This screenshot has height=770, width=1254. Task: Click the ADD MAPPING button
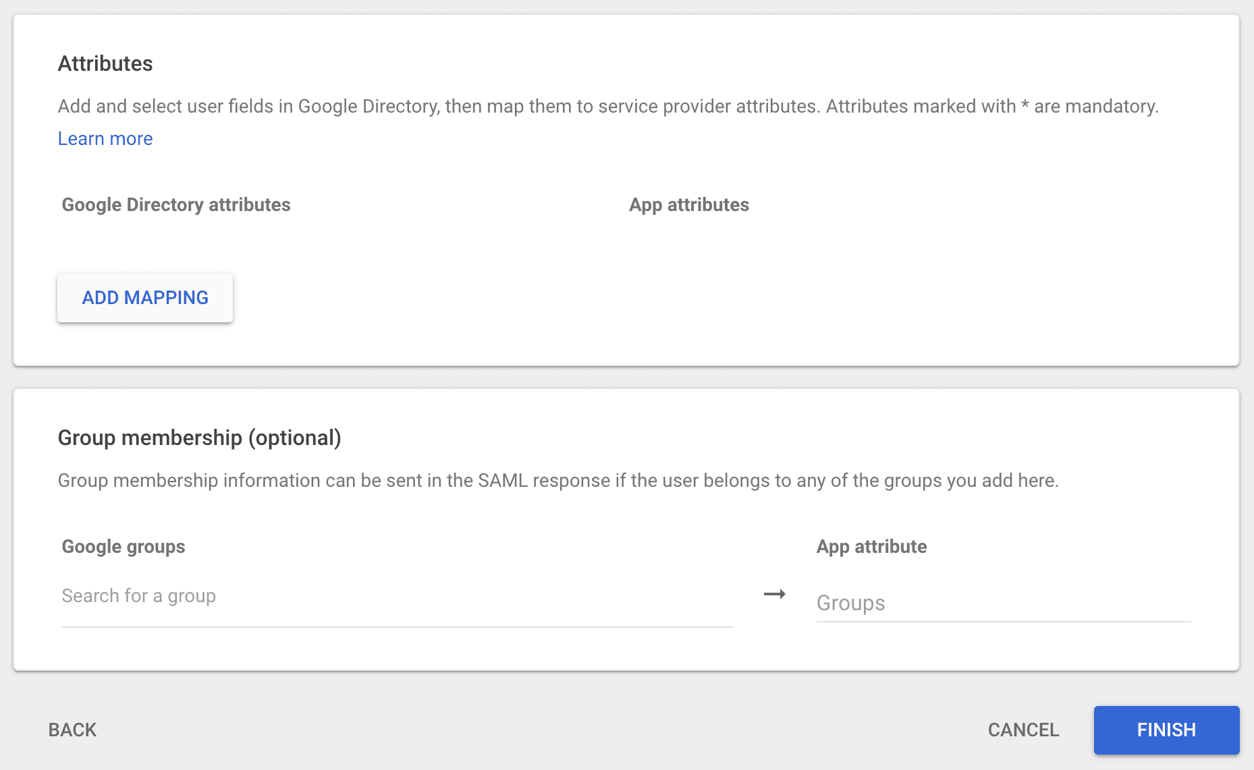144,297
